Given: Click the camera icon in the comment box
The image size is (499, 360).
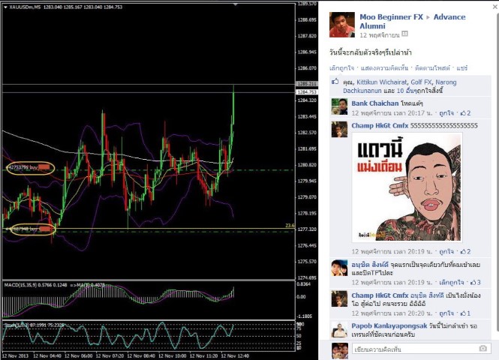Looking at the screenshot, I should (482, 349).
